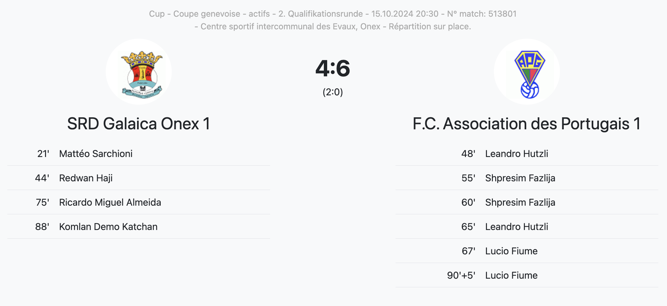
Task: Select Shpresim Fazlija's 55' goal entry
Action: tap(520, 178)
